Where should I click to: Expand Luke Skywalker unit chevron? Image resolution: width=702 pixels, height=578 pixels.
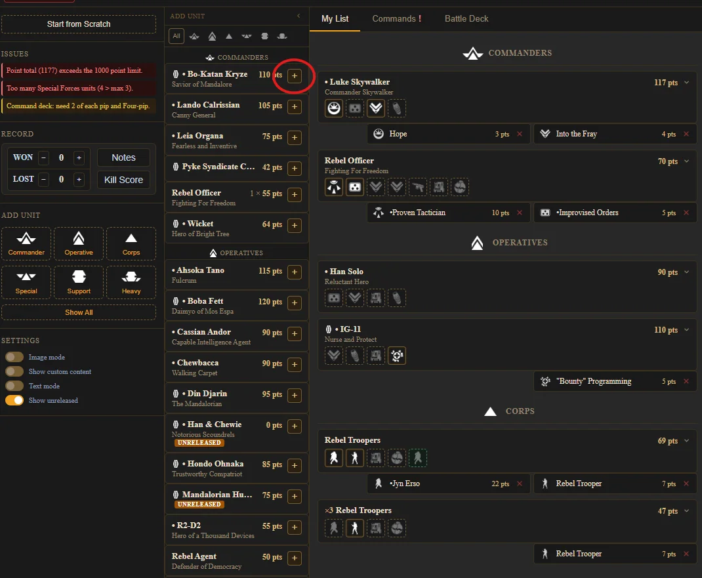pos(686,83)
